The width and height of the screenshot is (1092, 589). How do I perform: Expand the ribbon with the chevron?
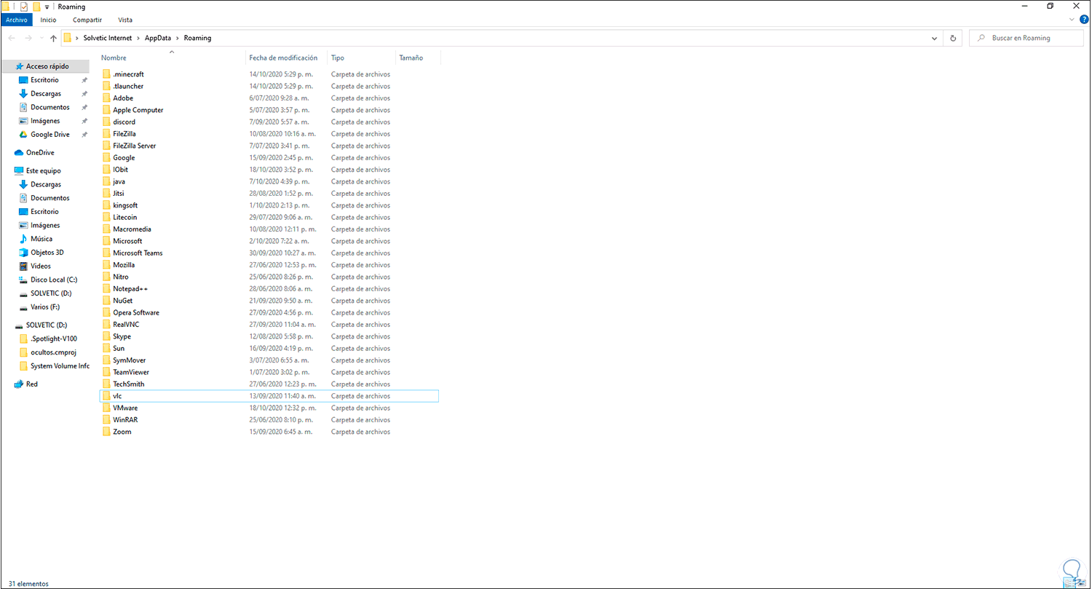[1072, 20]
